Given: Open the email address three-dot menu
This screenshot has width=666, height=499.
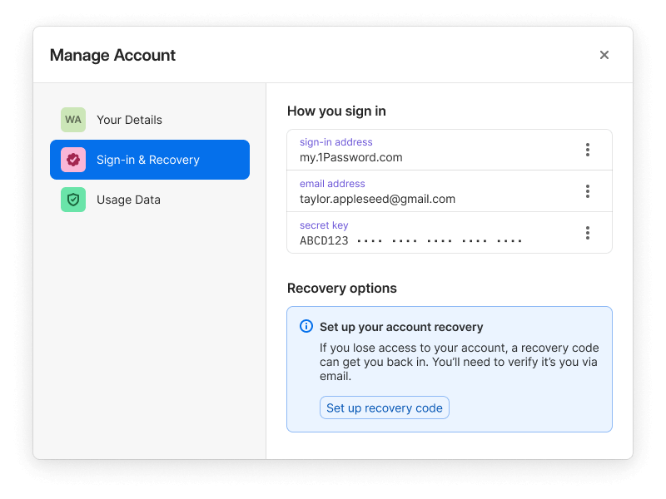Looking at the screenshot, I should click(588, 191).
